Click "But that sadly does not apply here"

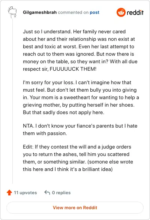(x=63, y=112)
